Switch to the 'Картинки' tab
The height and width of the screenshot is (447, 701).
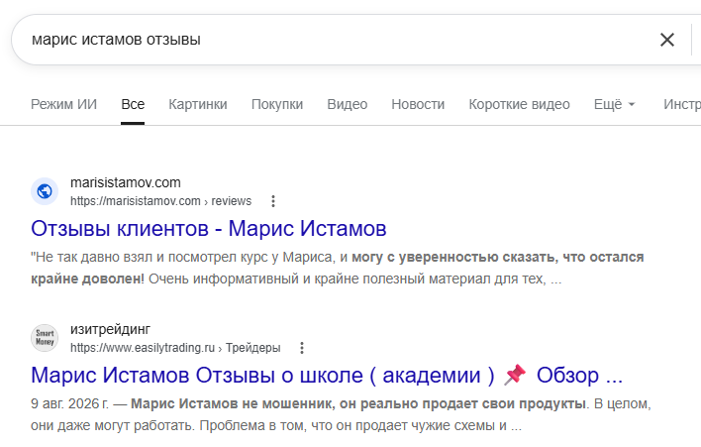(x=198, y=104)
